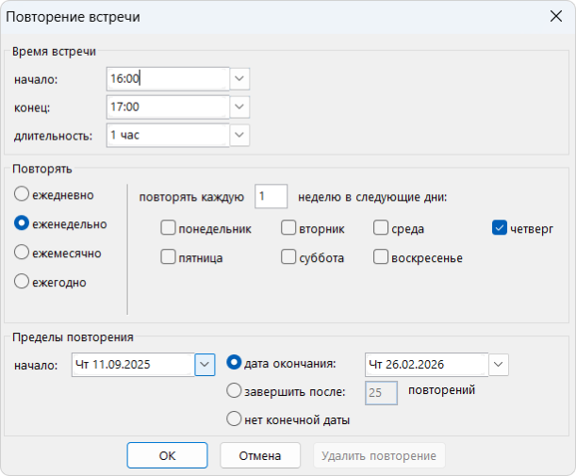Open the длительность dropdown list
This screenshot has height=476, width=576.
pos(240,135)
